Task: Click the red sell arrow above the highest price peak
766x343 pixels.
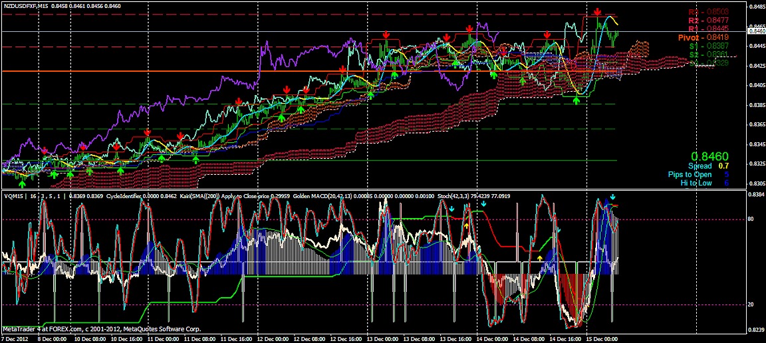Action: (x=598, y=13)
